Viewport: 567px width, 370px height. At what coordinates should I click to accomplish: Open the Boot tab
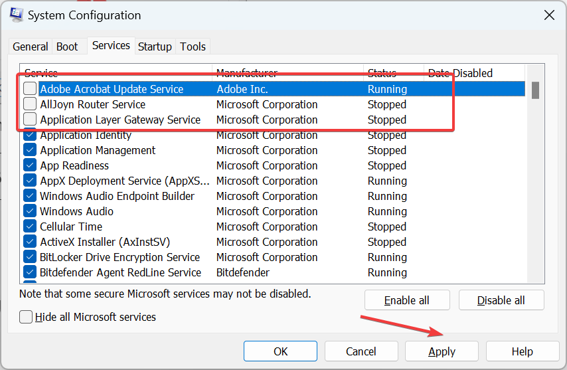67,46
